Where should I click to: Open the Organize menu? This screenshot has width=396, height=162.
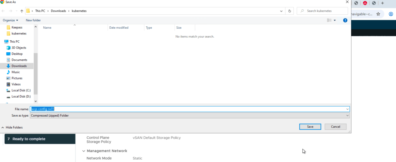(10, 20)
